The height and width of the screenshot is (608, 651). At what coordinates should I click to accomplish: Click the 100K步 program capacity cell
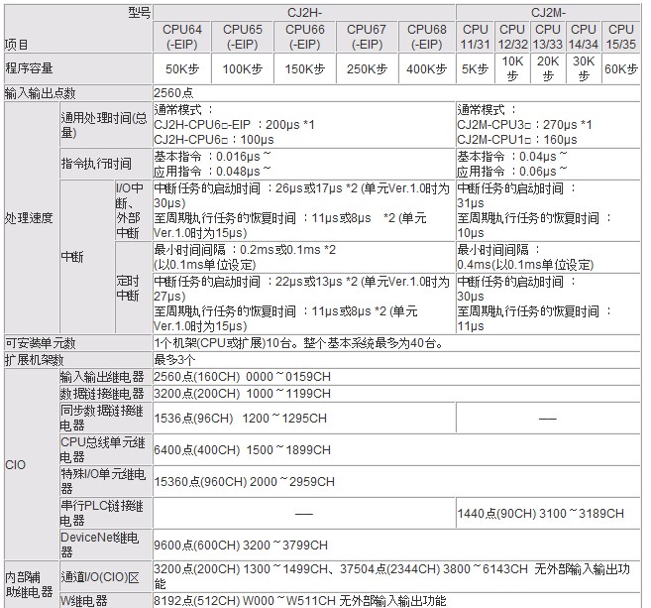pos(243,68)
